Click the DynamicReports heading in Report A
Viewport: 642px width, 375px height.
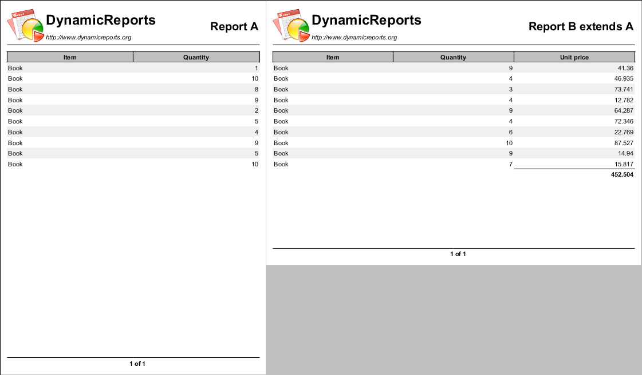[x=101, y=20]
